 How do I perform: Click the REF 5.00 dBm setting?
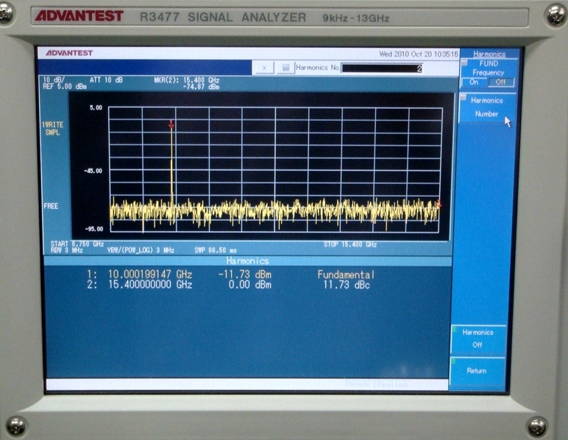pos(65,87)
